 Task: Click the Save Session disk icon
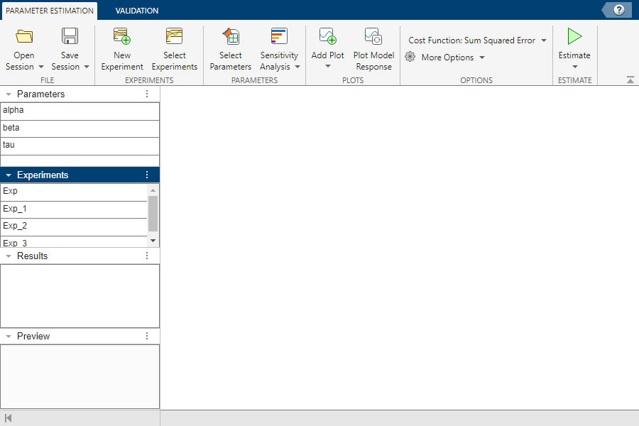click(x=70, y=37)
